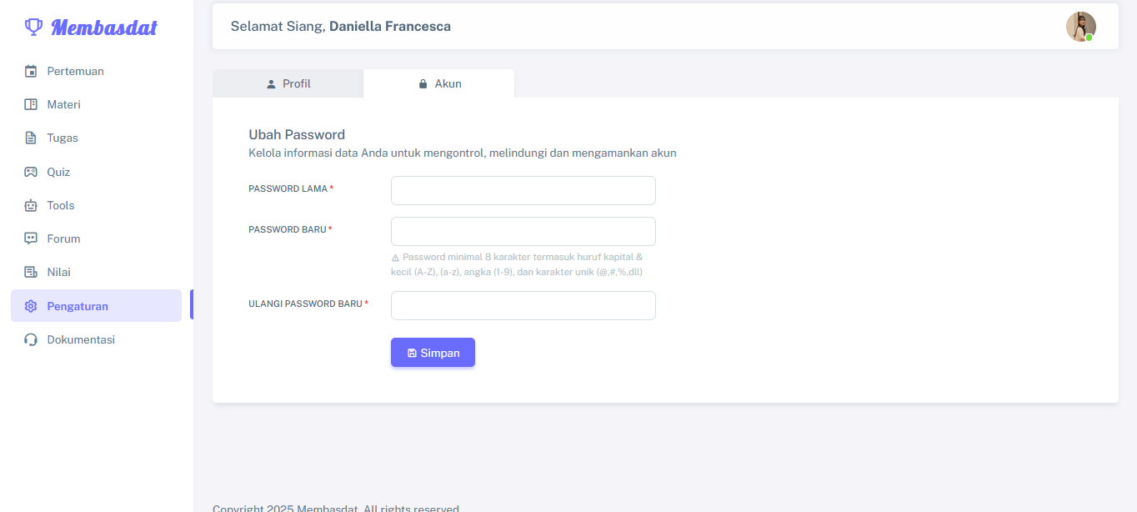Screen dimensions: 1137x512
Task: Click the PASSWORD BARU label
Action: pyautogui.click(x=290, y=229)
